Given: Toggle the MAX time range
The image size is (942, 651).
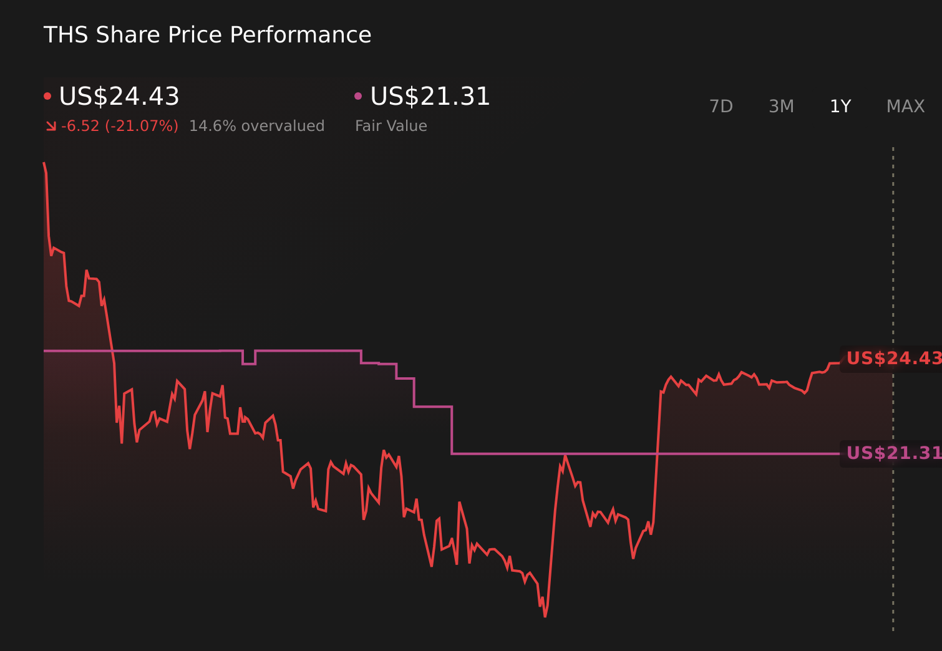Looking at the screenshot, I should tap(905, 106).
